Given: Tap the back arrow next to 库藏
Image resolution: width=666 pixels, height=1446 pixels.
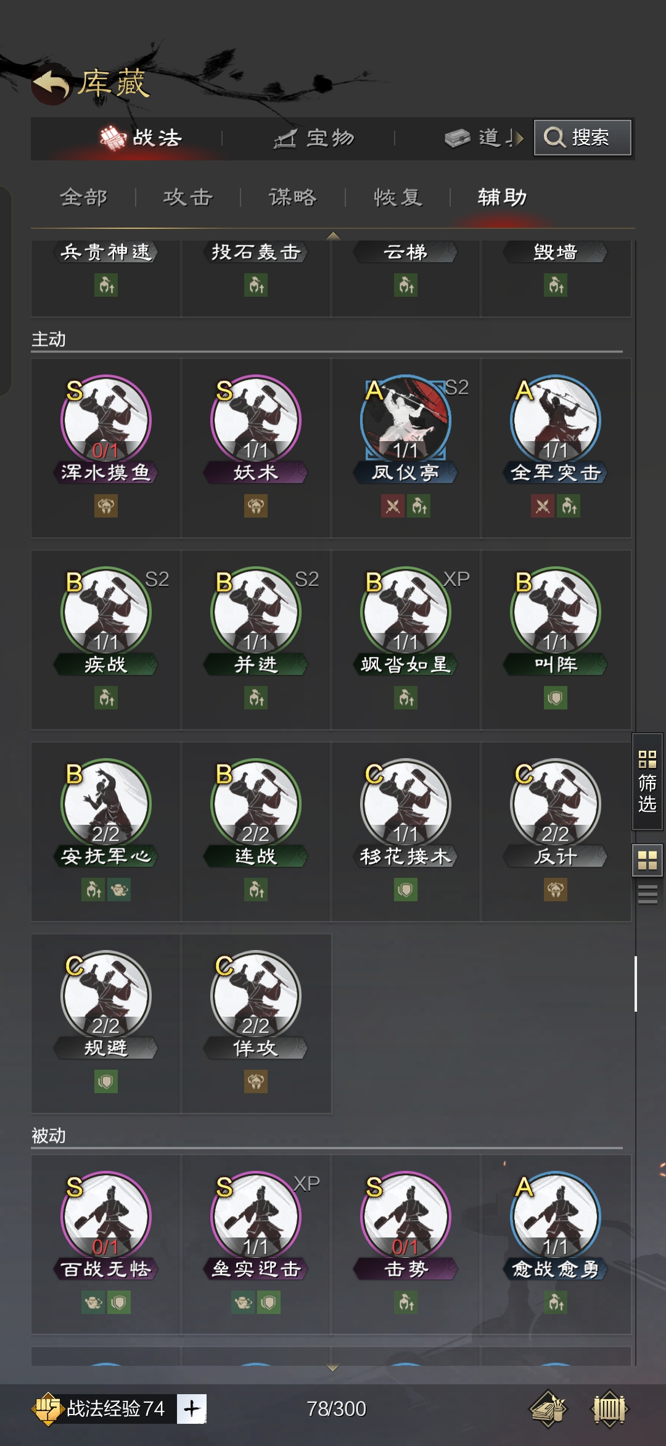Looking at the screenshot, I should [51, 84].
